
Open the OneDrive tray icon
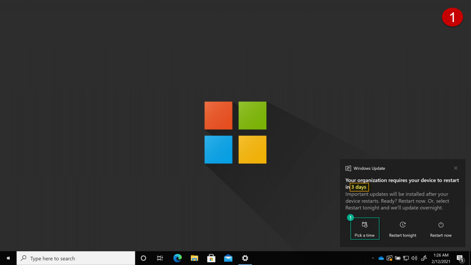(381, 258)
